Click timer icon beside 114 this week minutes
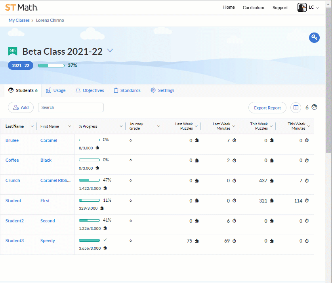 tap(307, 201)
